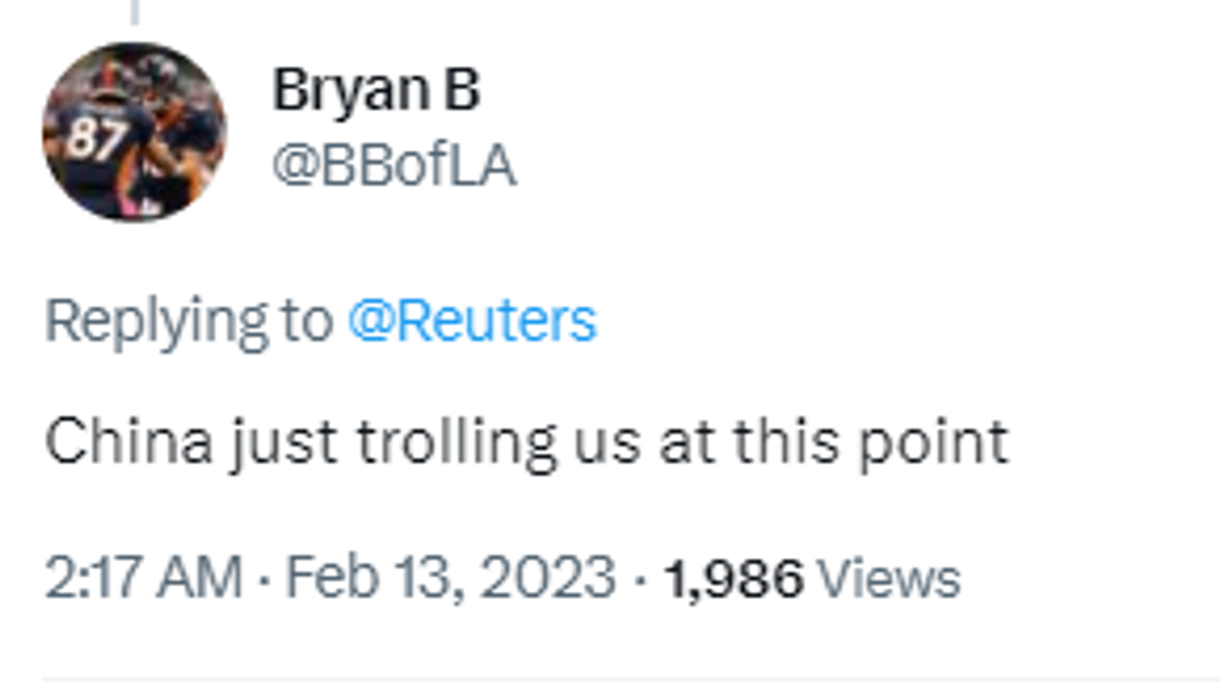
Task: Click the thread connector line above avatar
Action: [135, 12]
